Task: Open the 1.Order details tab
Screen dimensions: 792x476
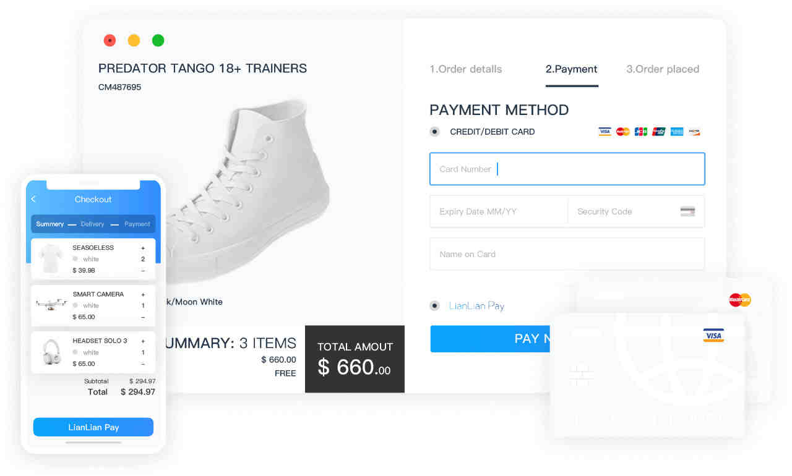Action: pos(465,69)
